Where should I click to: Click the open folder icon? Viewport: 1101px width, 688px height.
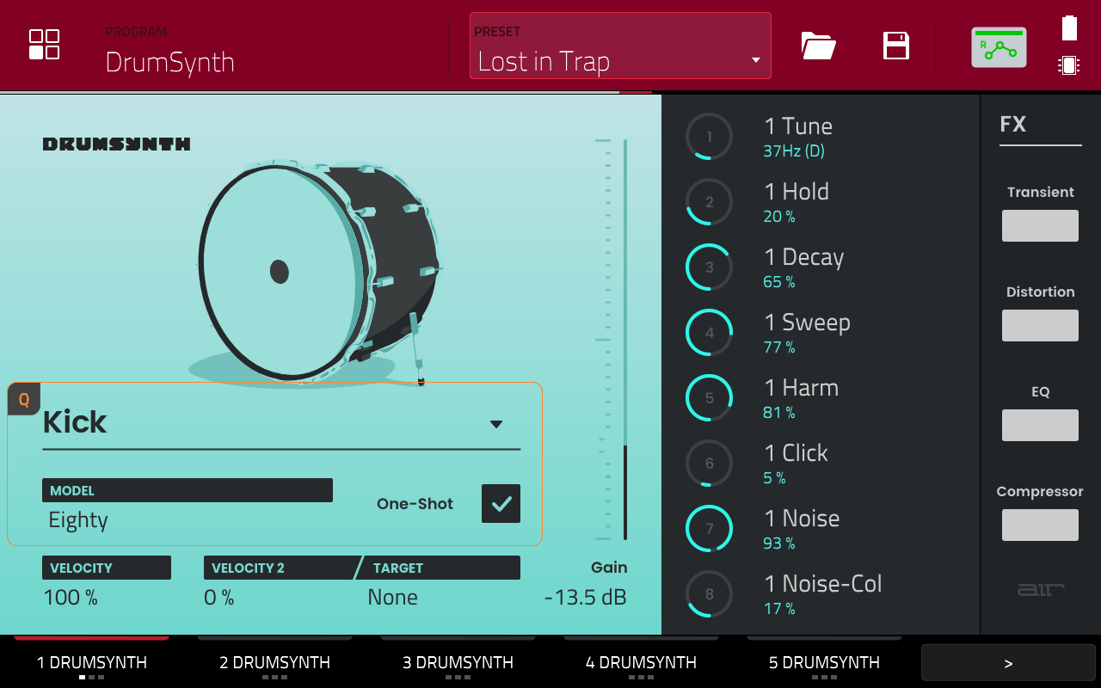pos(818,46)
